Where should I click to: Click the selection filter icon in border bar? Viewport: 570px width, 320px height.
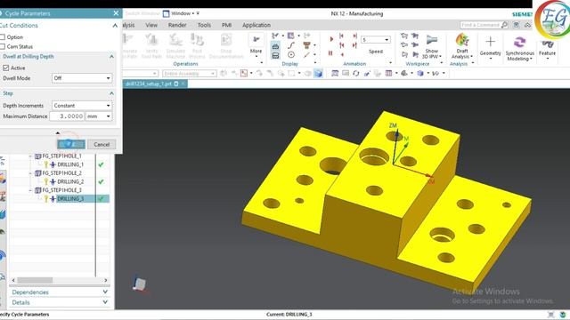pyautogui.click(x=243, y=73)
